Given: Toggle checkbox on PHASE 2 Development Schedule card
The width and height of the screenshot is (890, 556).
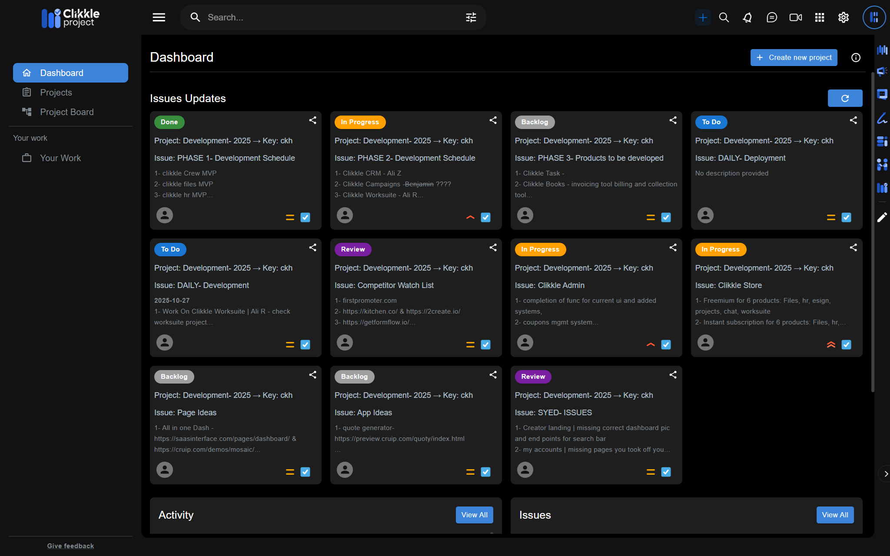Looking at the screenshot, I should [x=485, y=217].
